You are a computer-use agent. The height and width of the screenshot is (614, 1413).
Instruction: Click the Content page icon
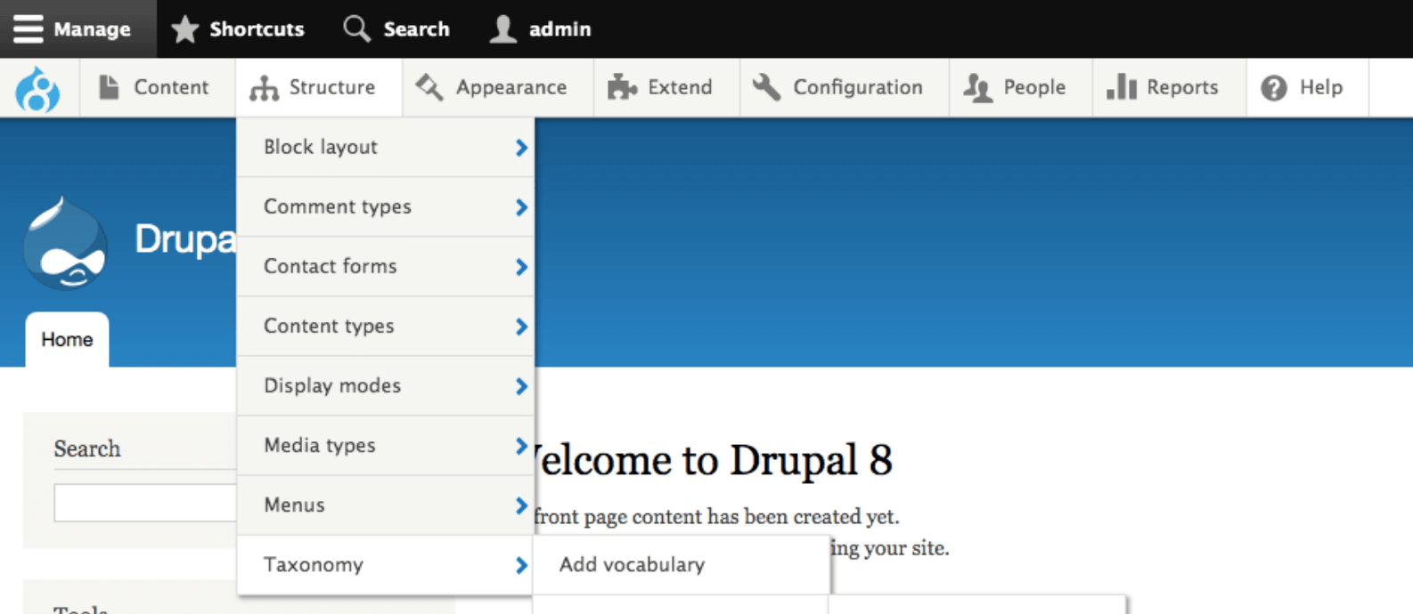tap(109, 87)
